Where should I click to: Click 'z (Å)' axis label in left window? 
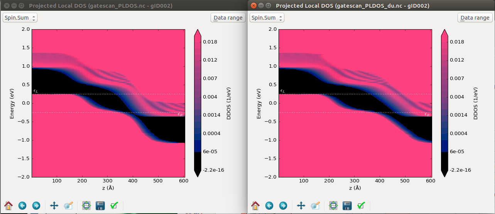pyautogui.click(x=108, y=187)
